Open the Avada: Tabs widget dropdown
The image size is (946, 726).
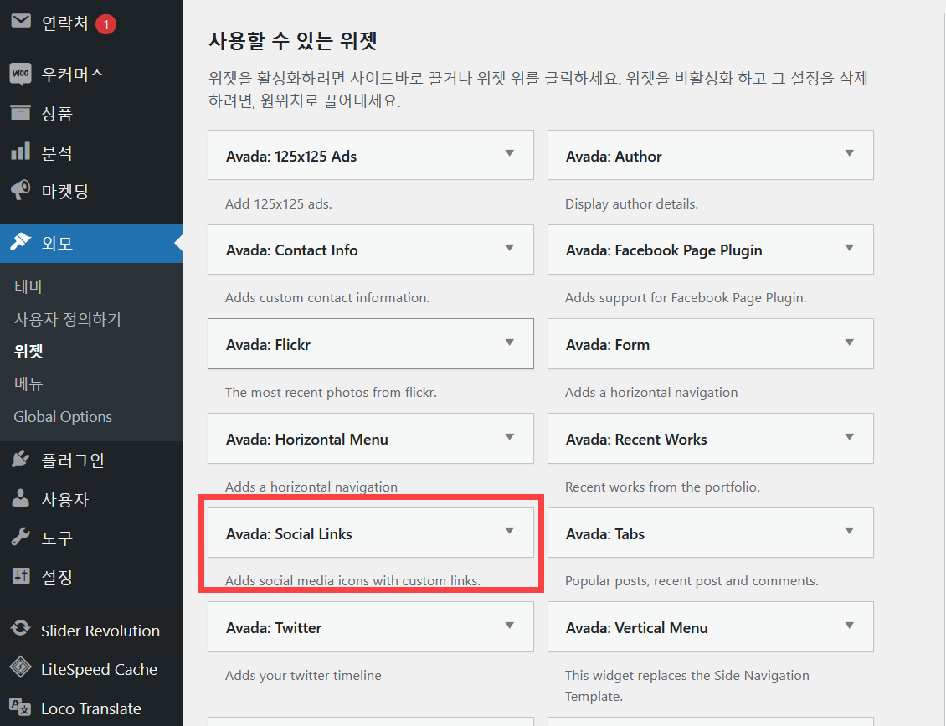tap(850, 533)
